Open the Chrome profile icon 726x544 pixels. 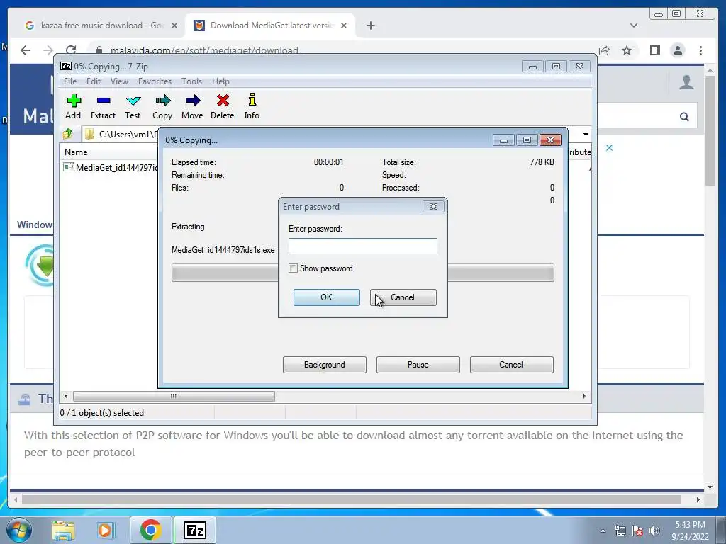(677, 50)
